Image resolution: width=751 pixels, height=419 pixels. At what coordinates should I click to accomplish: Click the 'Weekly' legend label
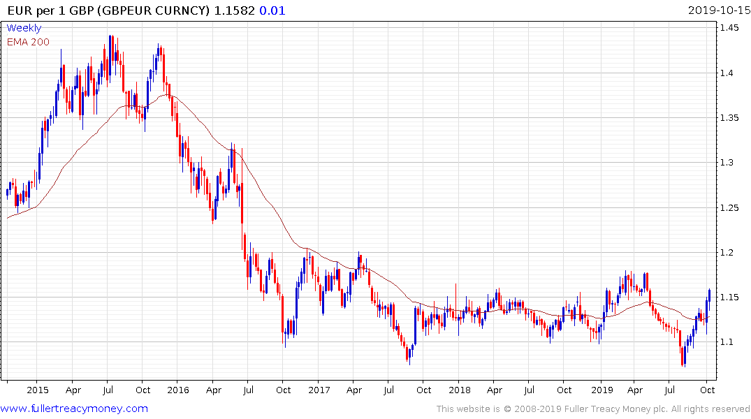(x=24, y=28)
